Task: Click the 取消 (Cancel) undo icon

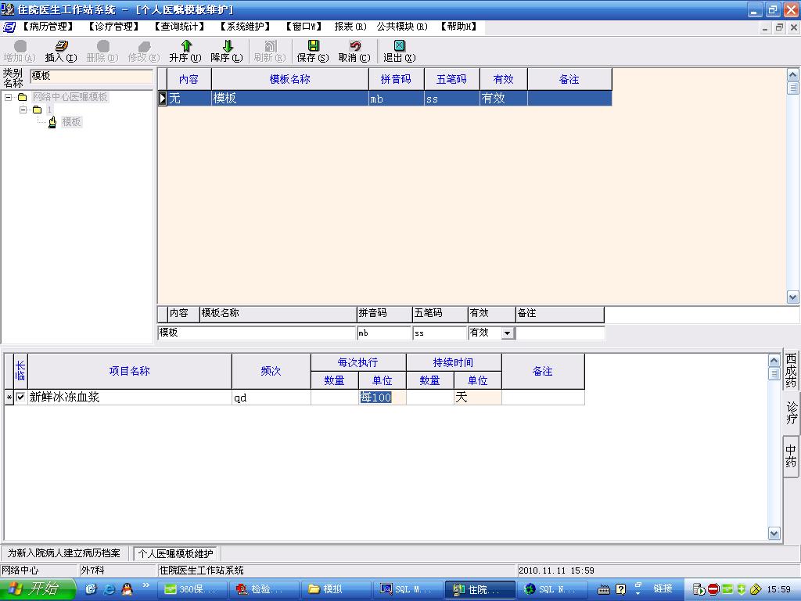Action: (x=354, y=47)
